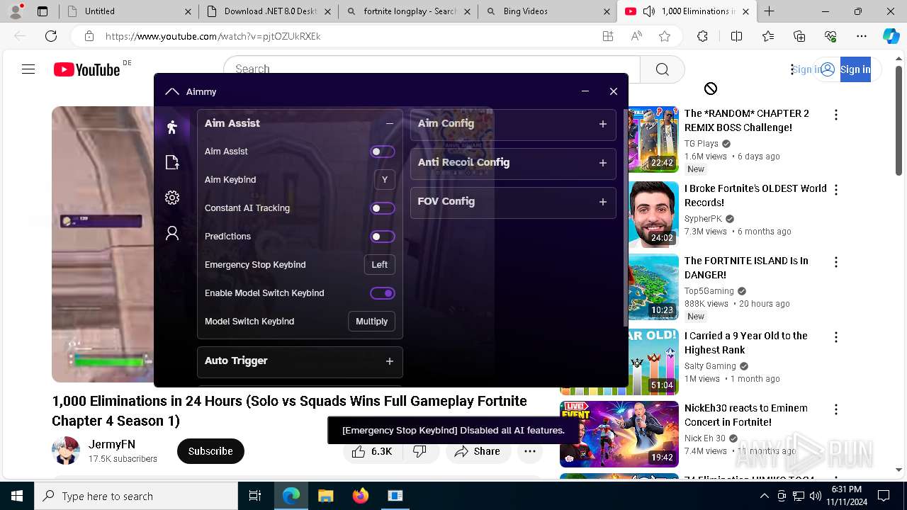Image resolution: width=907 pixels, height=510 pixels.
Task: Open I Carried a 9 Year Old video
Action: [x=746, y=343]
